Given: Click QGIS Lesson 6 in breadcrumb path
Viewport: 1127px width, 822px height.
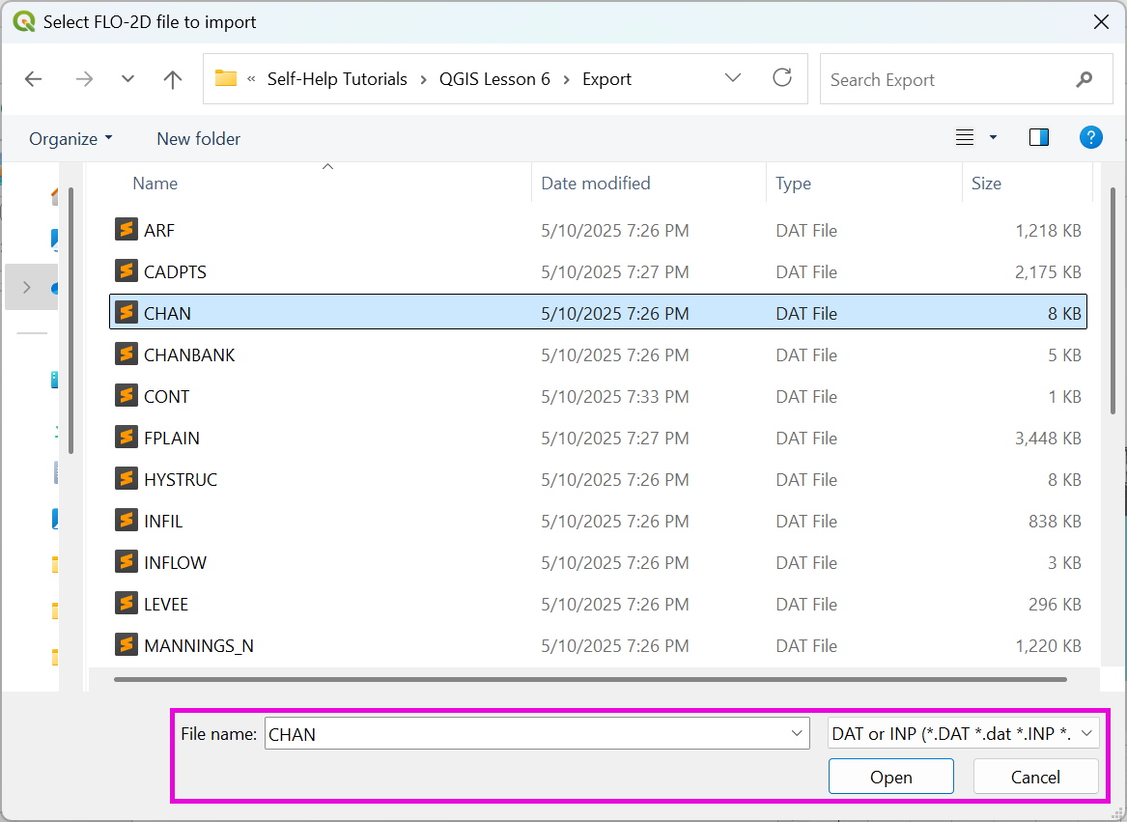Looking at the screenshot, I should tap(494, 79).
